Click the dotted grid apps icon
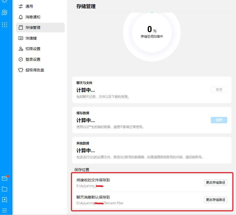Image resolution: width=236 pixels, height=215 pixels. point(5,25)
